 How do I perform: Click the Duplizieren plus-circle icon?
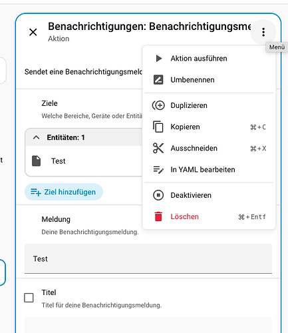pyautogui.click(x=158, y=105)
